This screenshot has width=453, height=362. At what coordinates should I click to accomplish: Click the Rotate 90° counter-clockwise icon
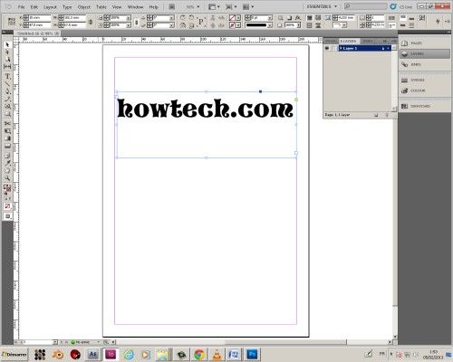[192, 18]
